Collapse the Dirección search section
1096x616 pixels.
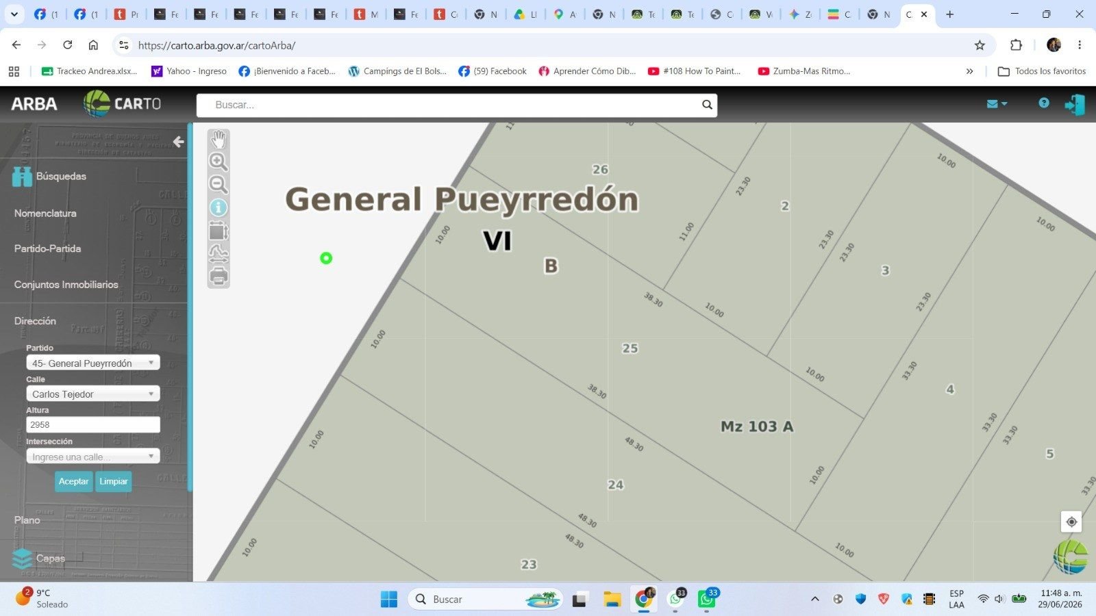pos(35,321)
